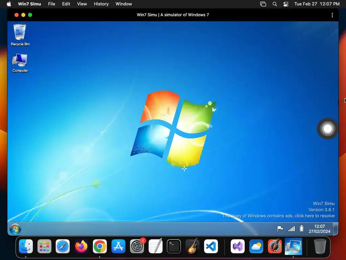Open the three-dot window options menu
This screenshot has width=346, height=260.
pyautogui.click(x=332, y=15)
